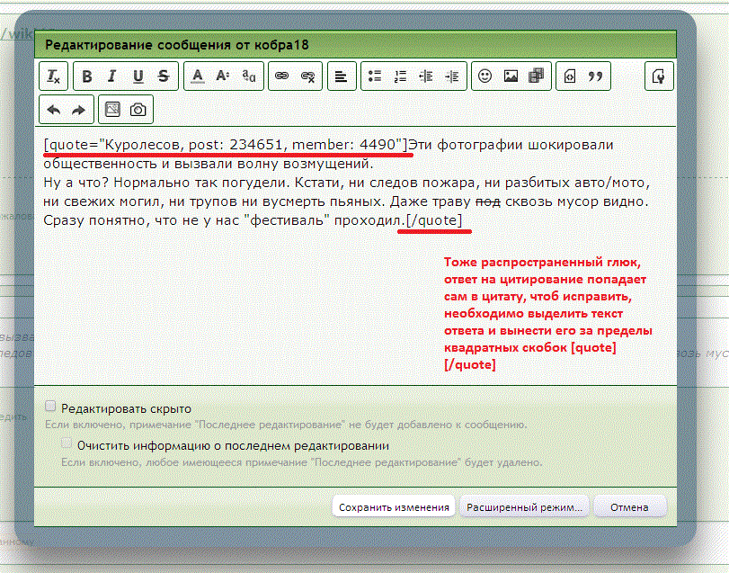Open the text color picker
The height and width of the screenshot is (573, 729).
coord(198,77)
